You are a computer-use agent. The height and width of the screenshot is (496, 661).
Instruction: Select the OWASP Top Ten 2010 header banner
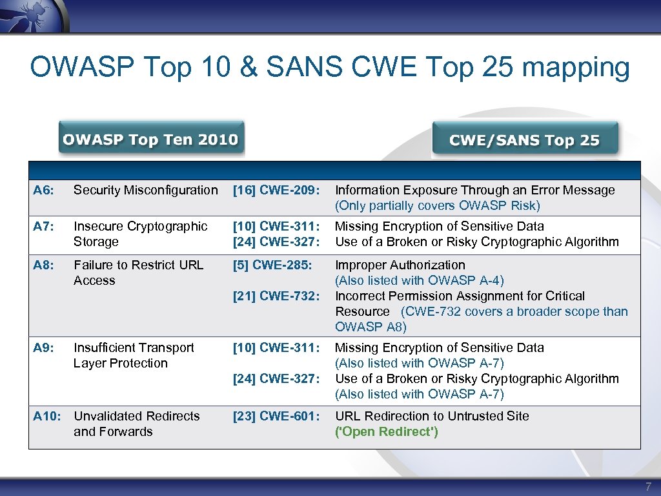150,137
